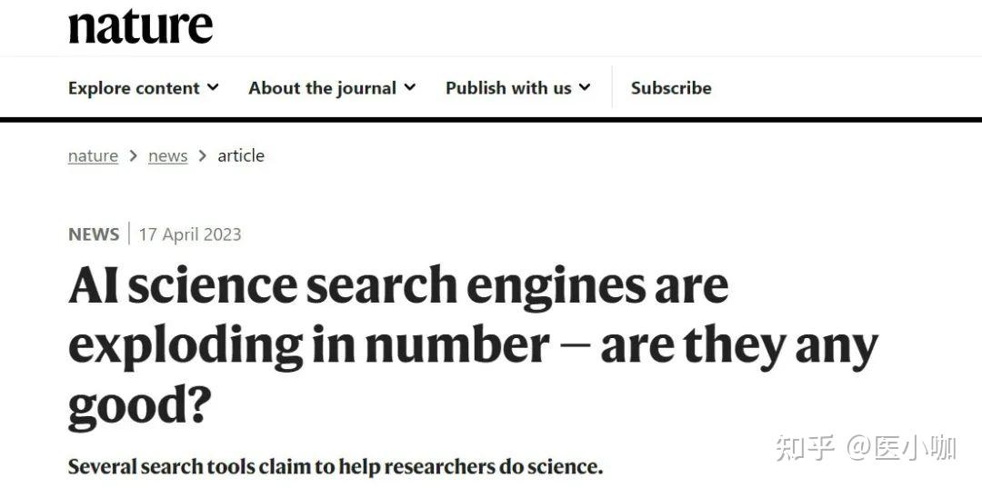Go to the nature breadcrumb link
This screenshot has width=982, height=488.
click(93, 155)
